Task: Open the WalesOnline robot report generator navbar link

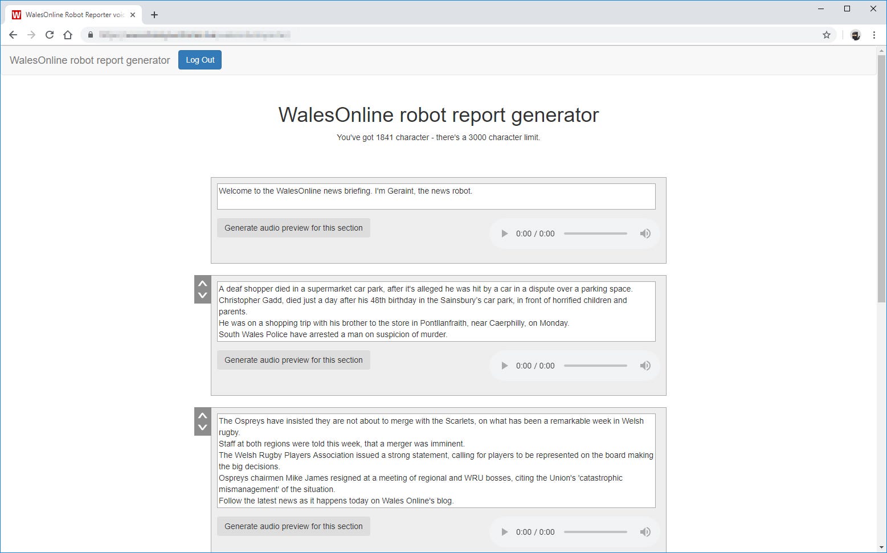Action: (90, 60)
